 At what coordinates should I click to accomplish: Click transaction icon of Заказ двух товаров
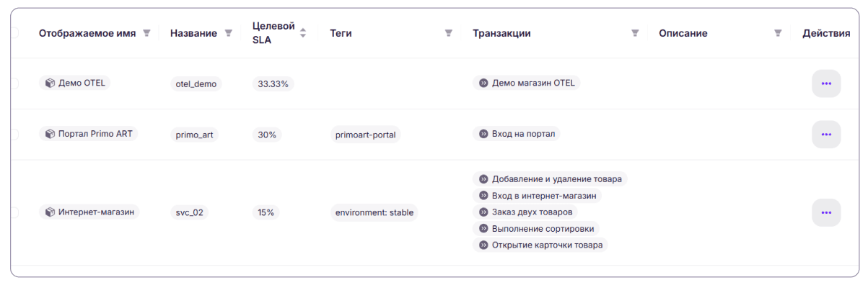[x=483, y=212]
